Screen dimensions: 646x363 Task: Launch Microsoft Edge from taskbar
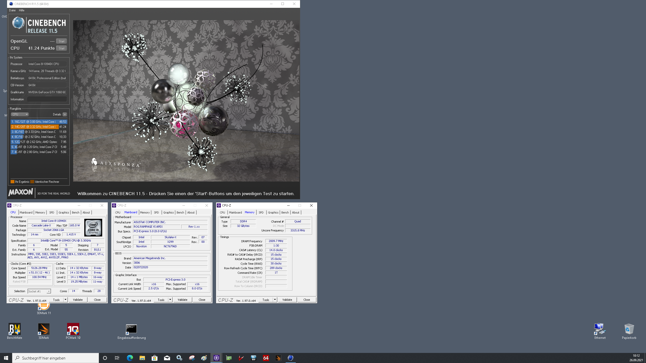pyautogui.click(x=130, y=358)
